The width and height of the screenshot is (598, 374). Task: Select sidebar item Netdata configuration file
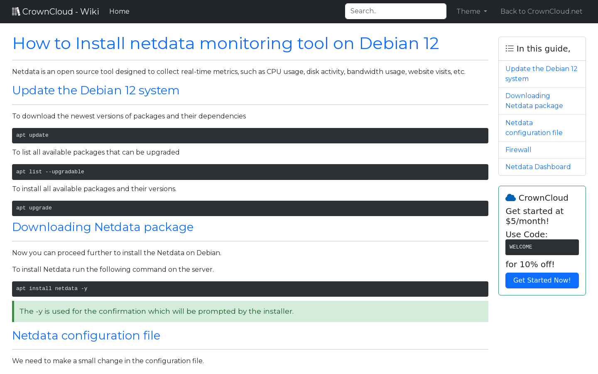pos(542,128)
